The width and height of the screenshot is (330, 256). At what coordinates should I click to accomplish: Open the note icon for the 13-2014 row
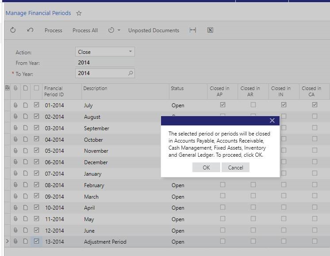tap(26, 241)
